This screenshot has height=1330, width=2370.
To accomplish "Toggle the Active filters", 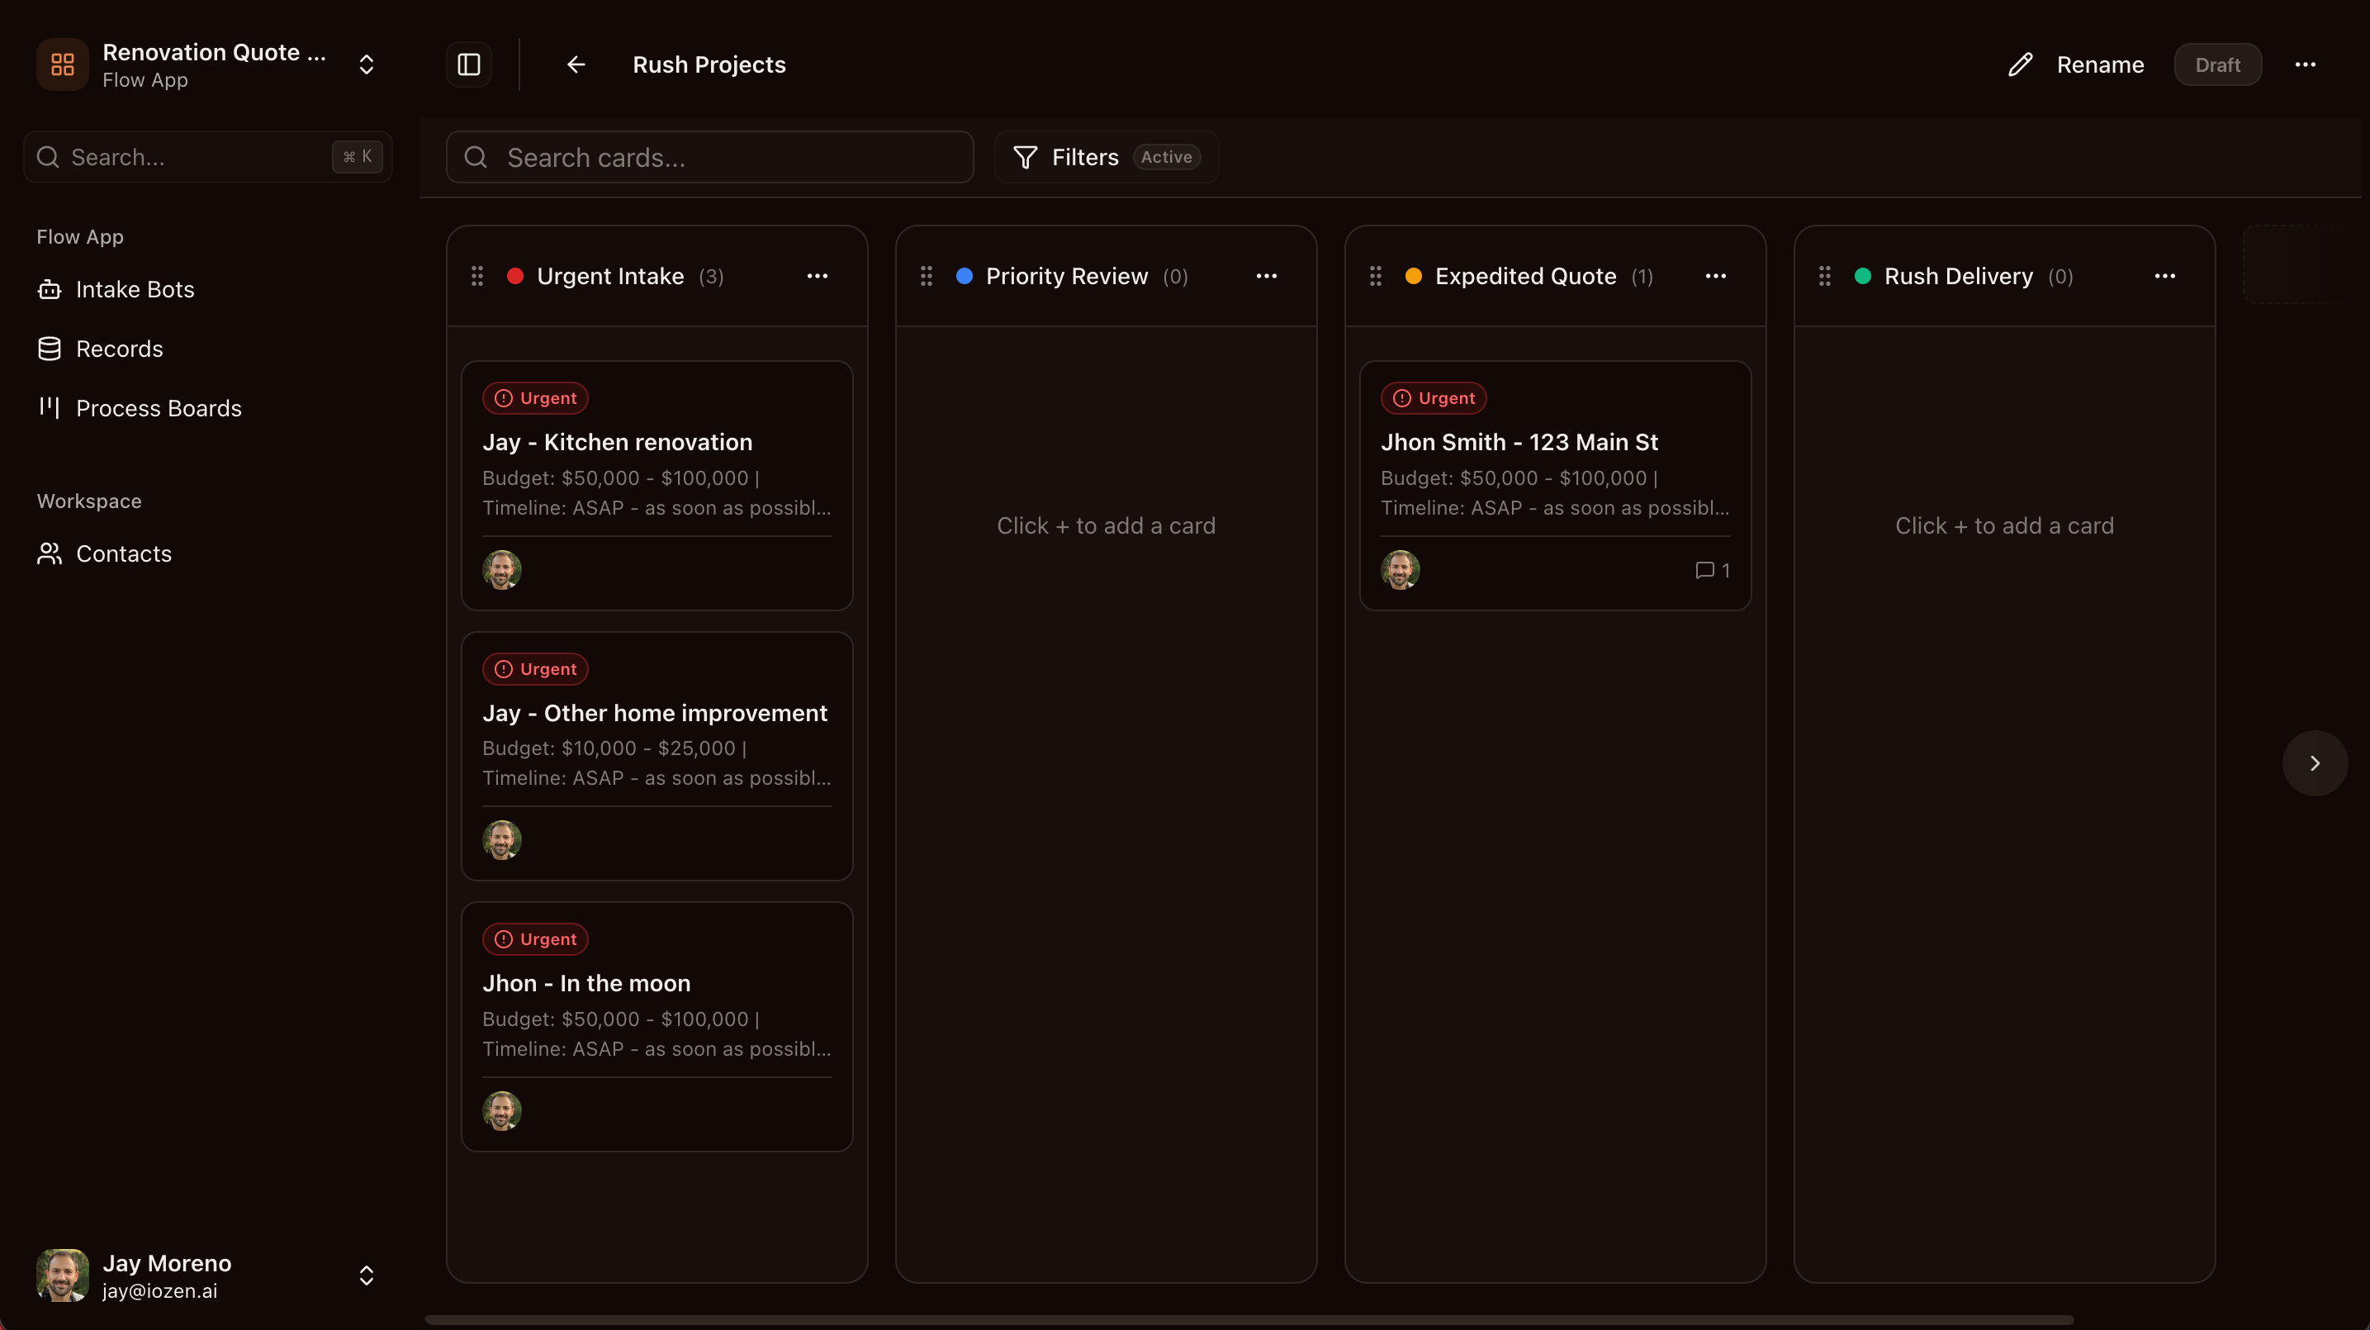I will [1166, 156].
